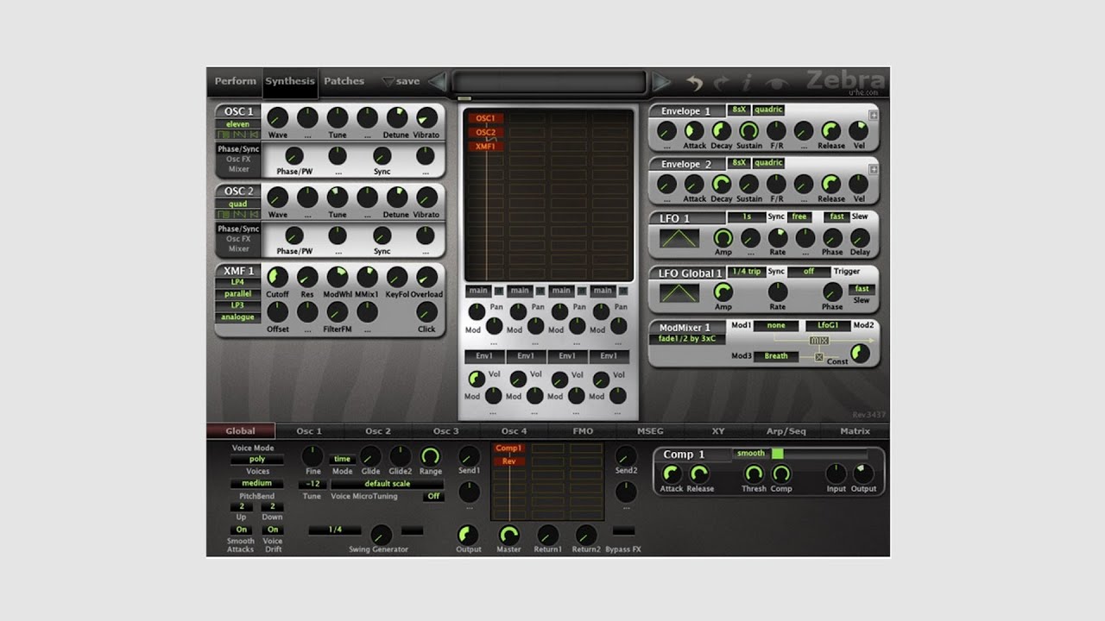1105x621 pixels.
Task: Toggle the Bypass FX switch
Action: pyautogui.click(x=623, y=530)
